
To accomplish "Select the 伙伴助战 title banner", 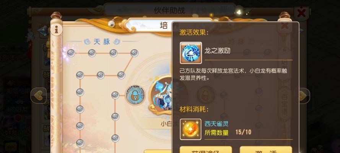I will tap(169, 10).
